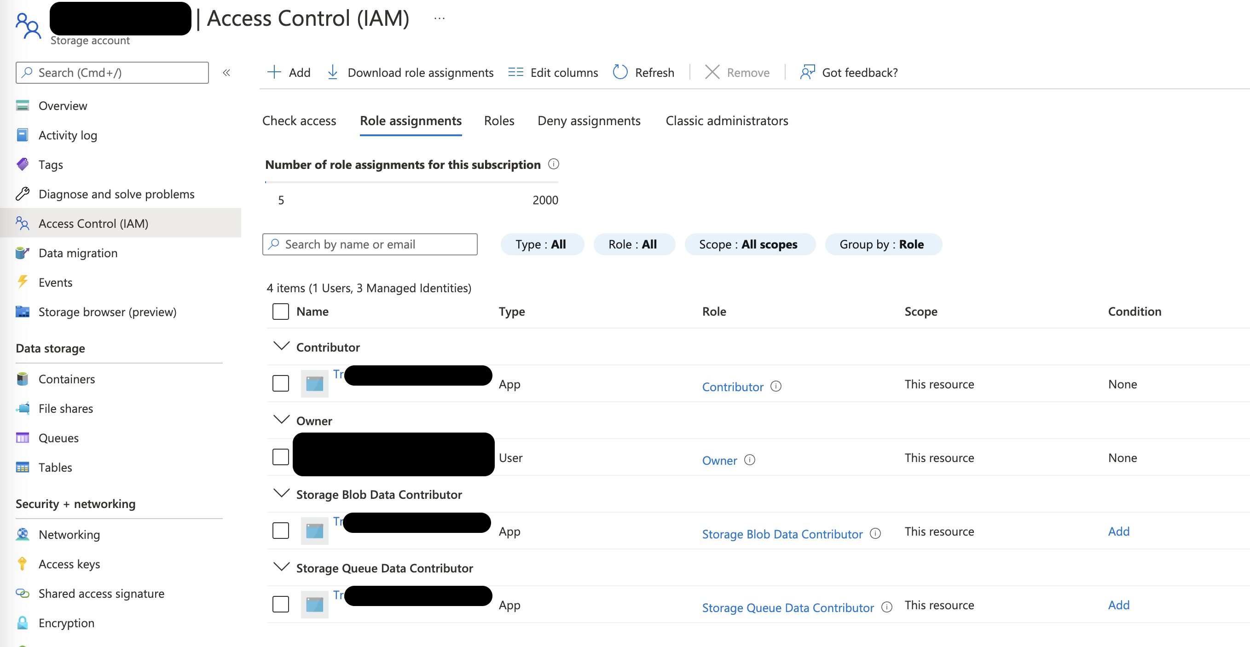Collapse the Storage Queue Data Contributor group
Image resolution: width=1250 pixels, height=647 pixels.
[282, 567]
